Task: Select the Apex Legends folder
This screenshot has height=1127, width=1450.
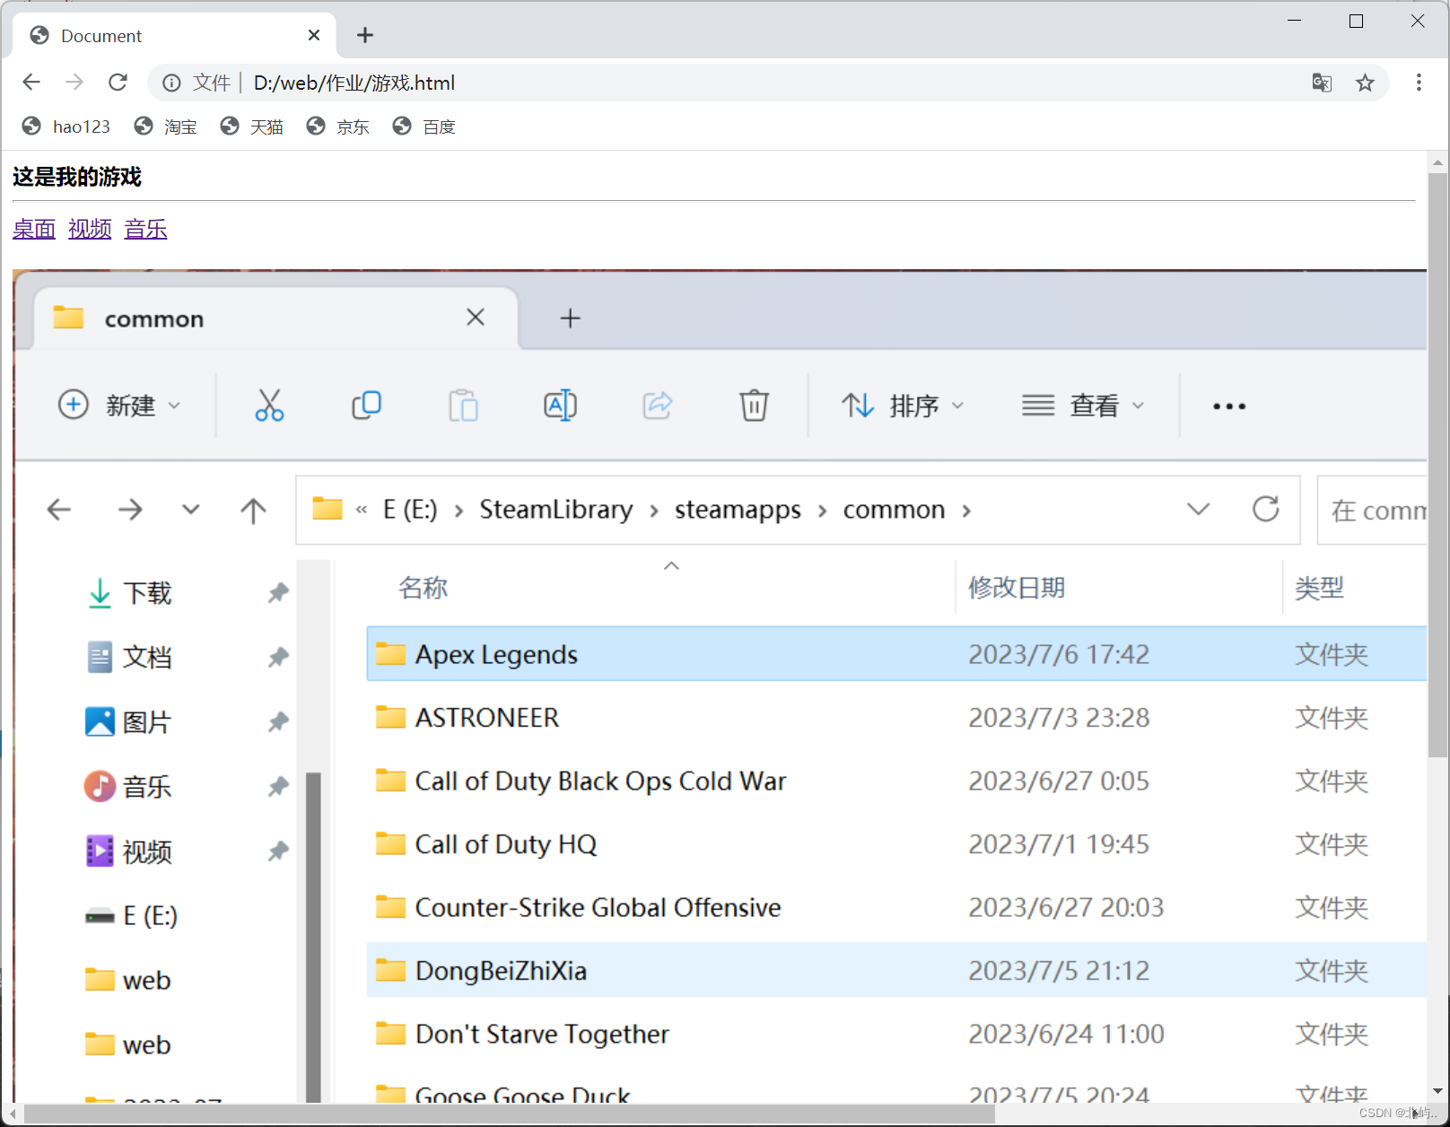Action: point(896,654)
